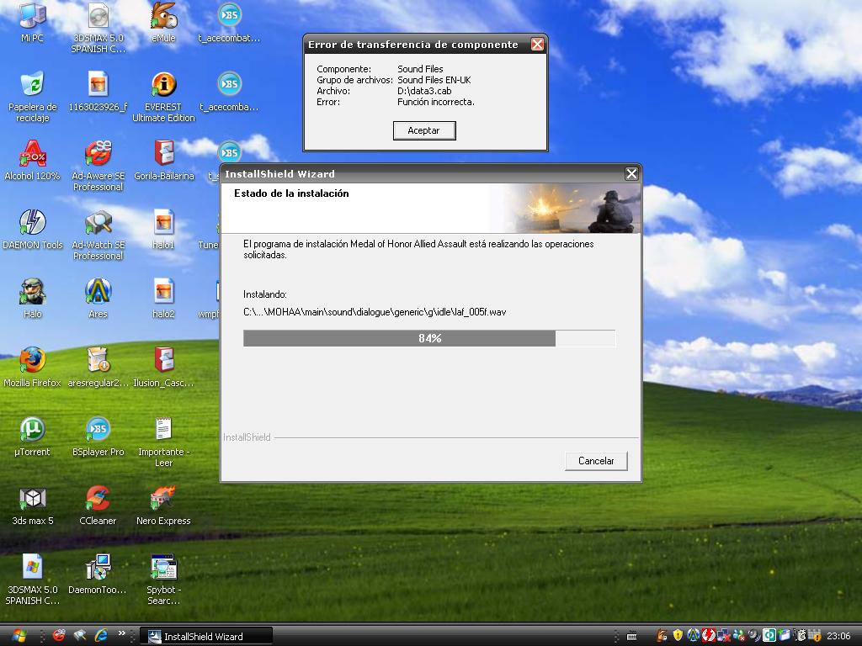Click the MSN Messenger tray icon
The height and width of the screenshot is (646, 862).
point(739,636)
